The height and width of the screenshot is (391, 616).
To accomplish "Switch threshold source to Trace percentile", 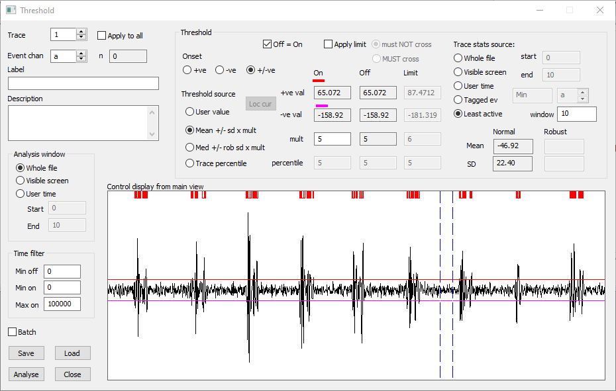I will [190, 163].
